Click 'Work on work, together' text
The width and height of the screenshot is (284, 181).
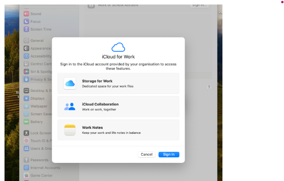99,110
